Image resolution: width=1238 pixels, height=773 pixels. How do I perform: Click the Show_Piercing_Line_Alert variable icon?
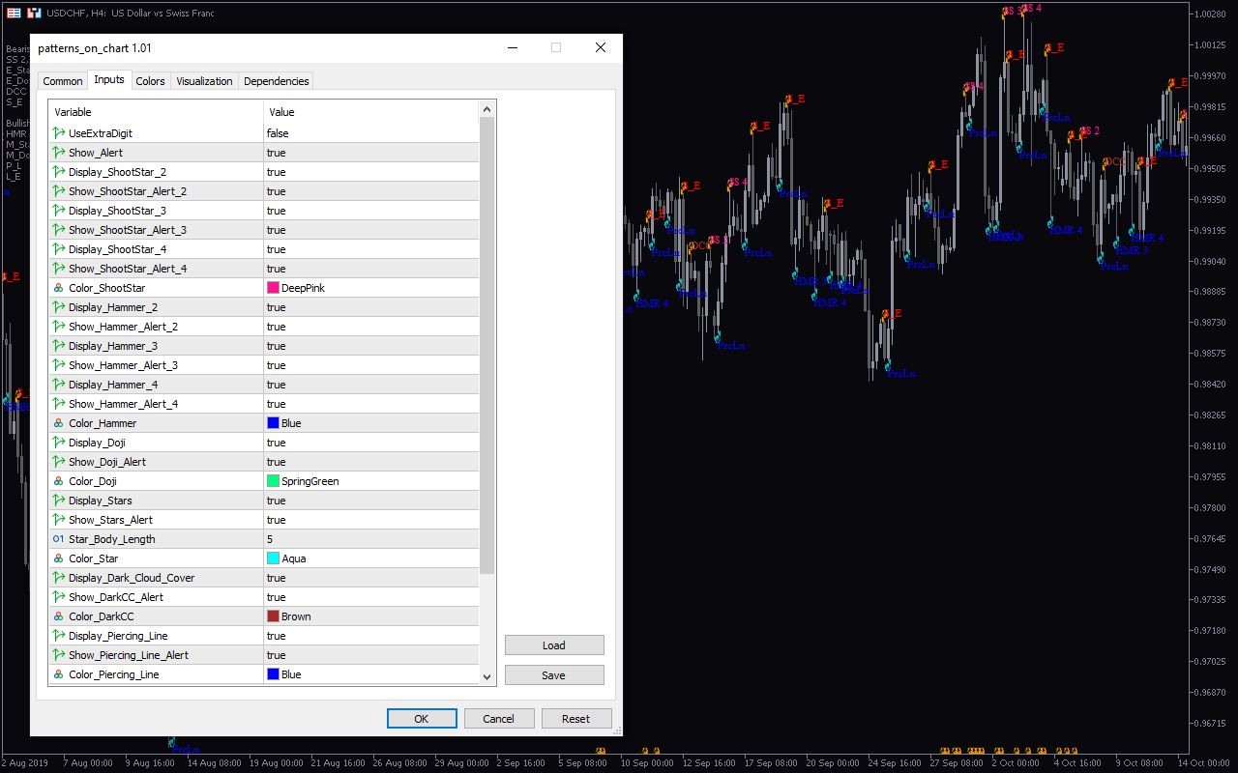click(59, 655)
